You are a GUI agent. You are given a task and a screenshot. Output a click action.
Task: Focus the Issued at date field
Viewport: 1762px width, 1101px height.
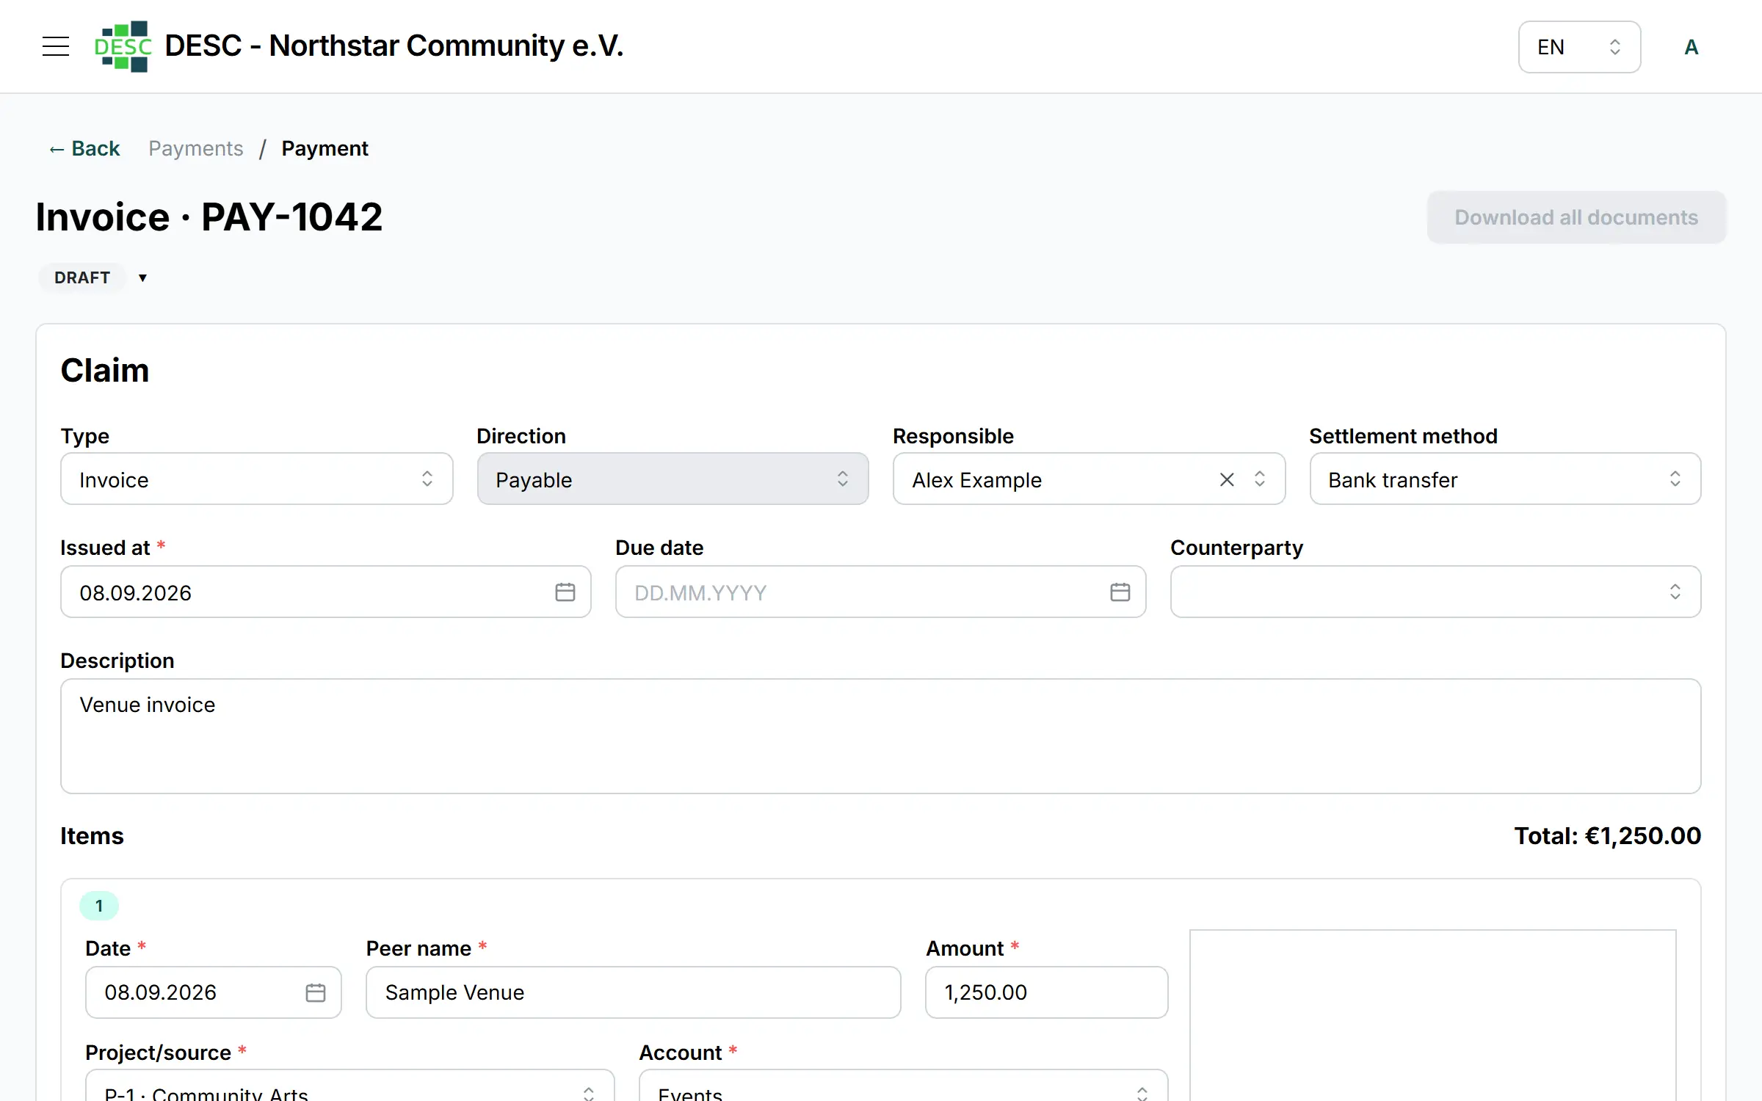point(325,592)
